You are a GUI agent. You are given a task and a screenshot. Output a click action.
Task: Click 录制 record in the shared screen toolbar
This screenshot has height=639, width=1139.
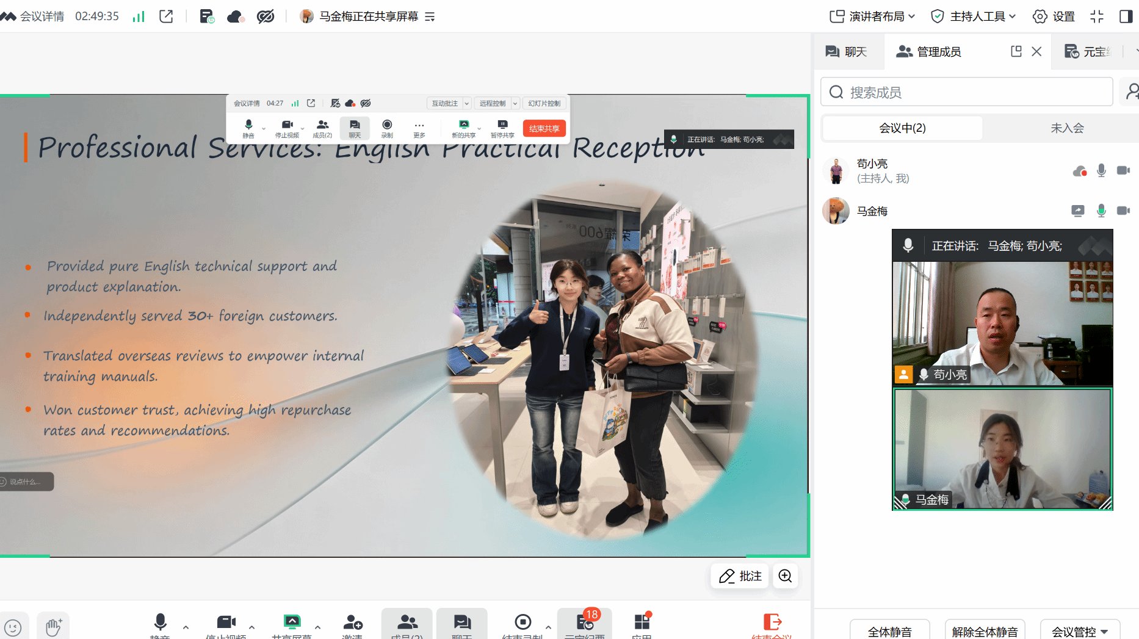(387, 128)
